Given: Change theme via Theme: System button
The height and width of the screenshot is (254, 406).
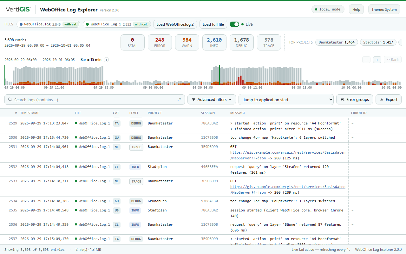Looking at the screenshot, I should pyautogui.click(x=384, y=10).
